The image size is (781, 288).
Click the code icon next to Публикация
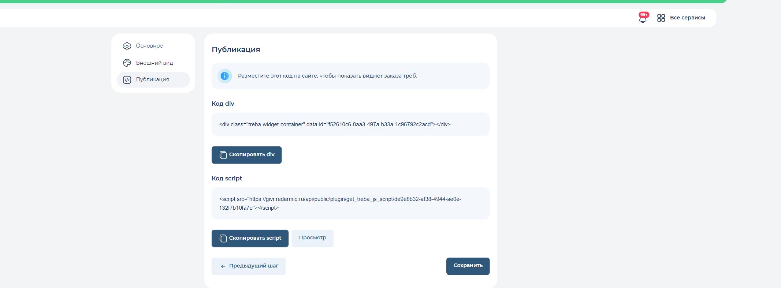[127, 80]
